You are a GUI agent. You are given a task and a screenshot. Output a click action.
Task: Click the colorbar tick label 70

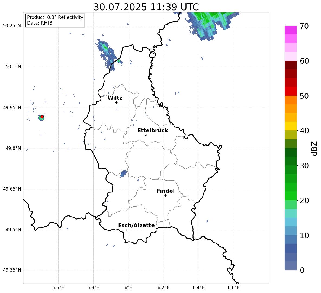point(304,26)
